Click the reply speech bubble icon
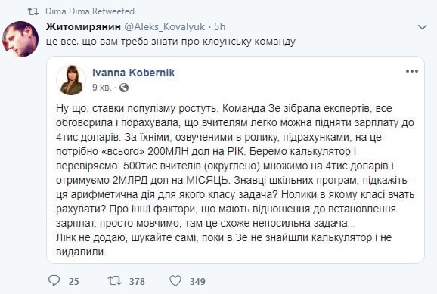This screenshot has height=294, width=437. pyautogui.click(x=54, y=280)
